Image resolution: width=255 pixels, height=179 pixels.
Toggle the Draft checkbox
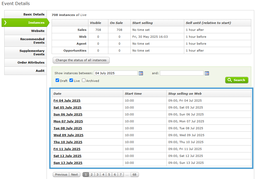[x=57, y=80]
